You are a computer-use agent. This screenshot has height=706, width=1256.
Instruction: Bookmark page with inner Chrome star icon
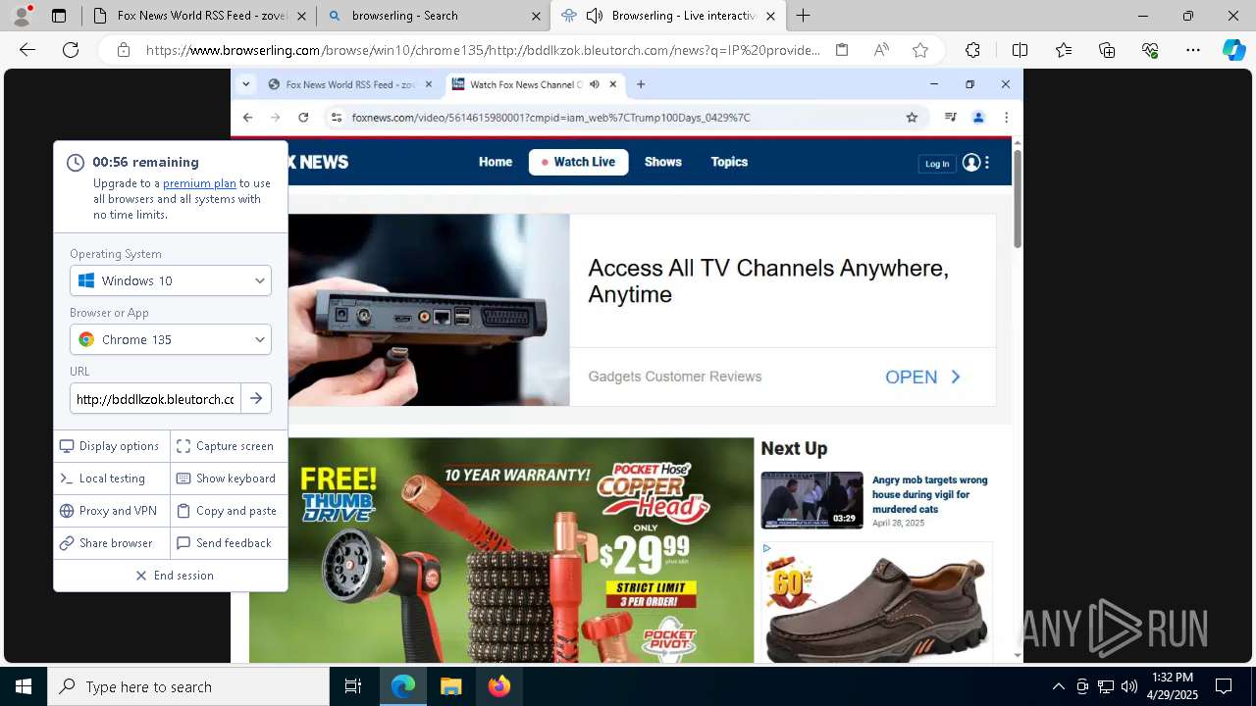pos(912,118)
